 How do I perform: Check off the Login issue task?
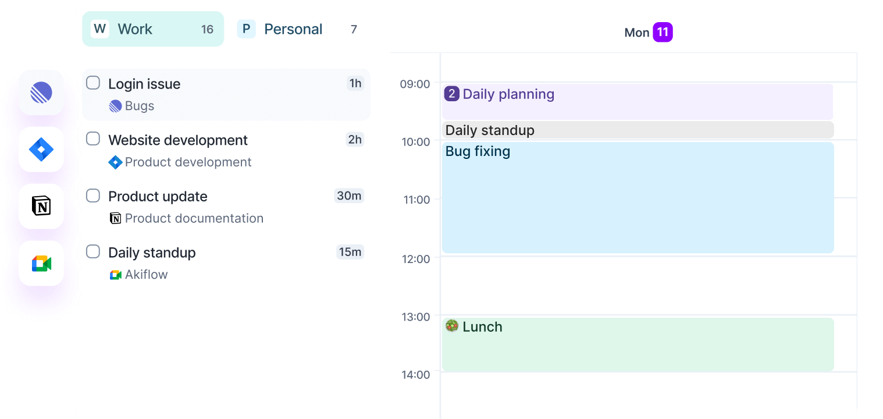93,83
